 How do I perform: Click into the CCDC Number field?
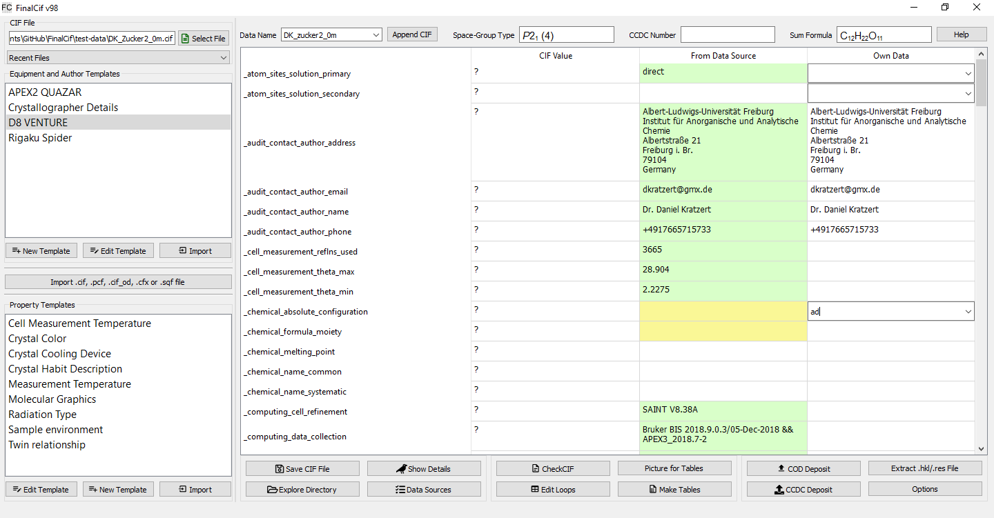click(728, 34)
